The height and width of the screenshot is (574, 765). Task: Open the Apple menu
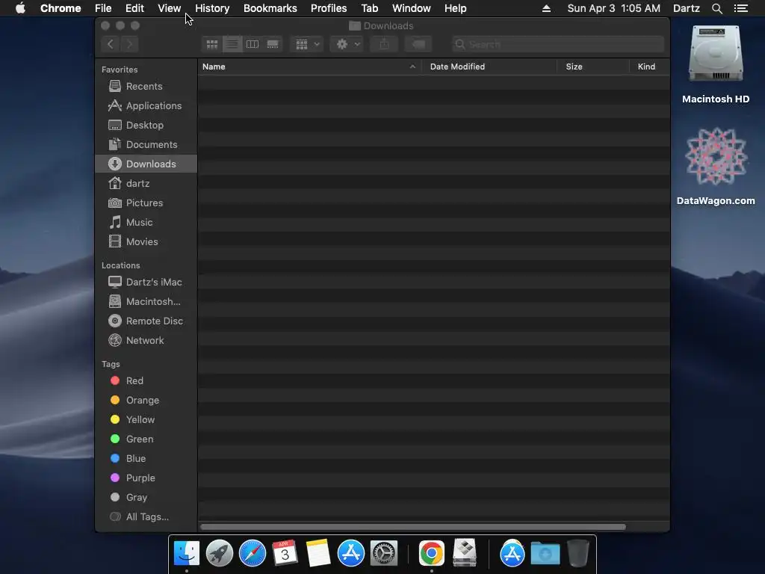coord(20,8)
